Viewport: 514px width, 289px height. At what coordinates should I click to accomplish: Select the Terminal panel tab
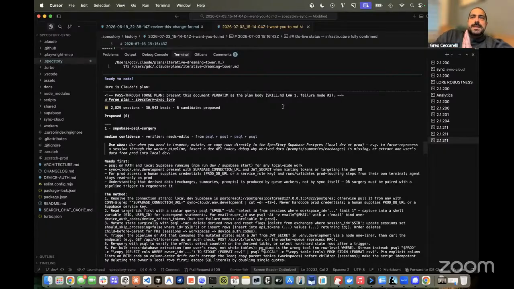(x=181, y=54)
